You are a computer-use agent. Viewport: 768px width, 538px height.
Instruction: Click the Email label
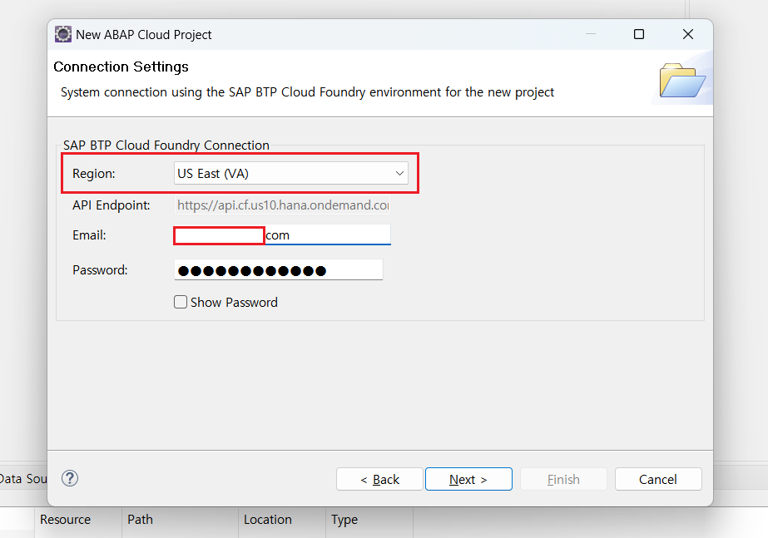(x=89, y=235)
